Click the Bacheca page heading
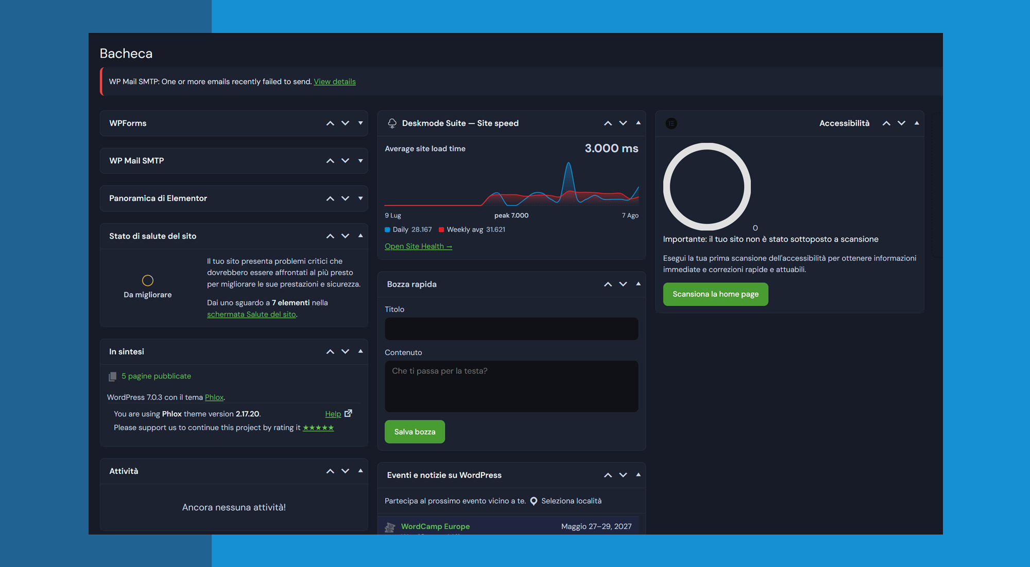The height and width of the screenshot is (567, 1030). pyautogui.click(x=126, y=54)
